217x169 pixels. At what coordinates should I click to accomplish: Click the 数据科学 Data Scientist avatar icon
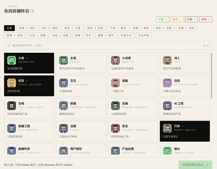[x=11, y=150]
